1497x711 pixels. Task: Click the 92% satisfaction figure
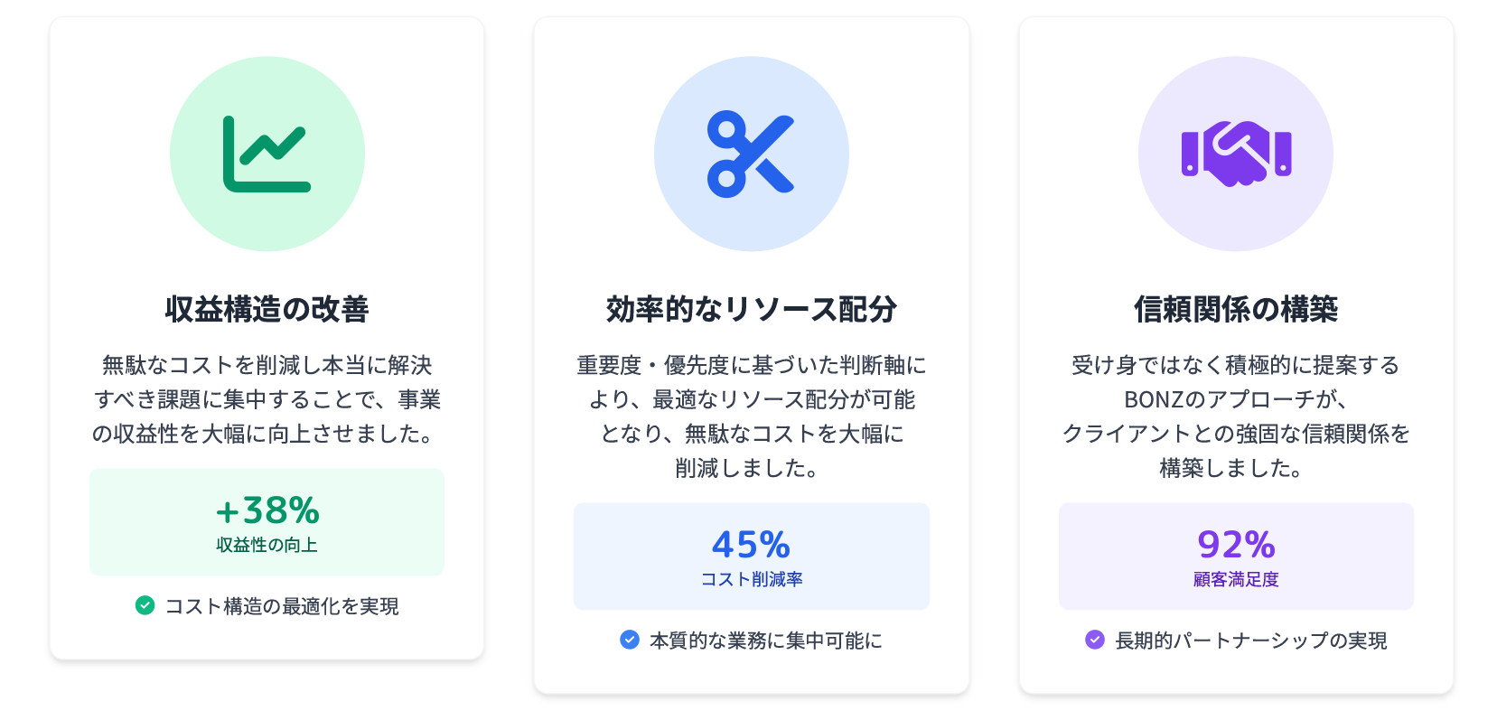[1235, 545]
